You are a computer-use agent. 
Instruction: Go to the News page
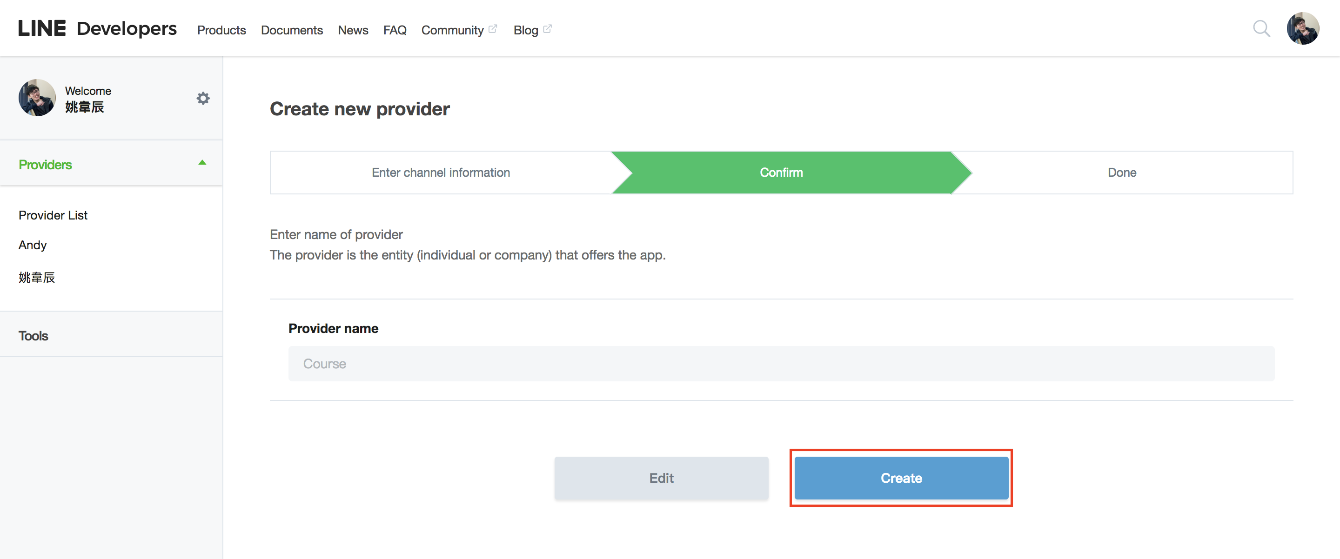pos(353,30)
